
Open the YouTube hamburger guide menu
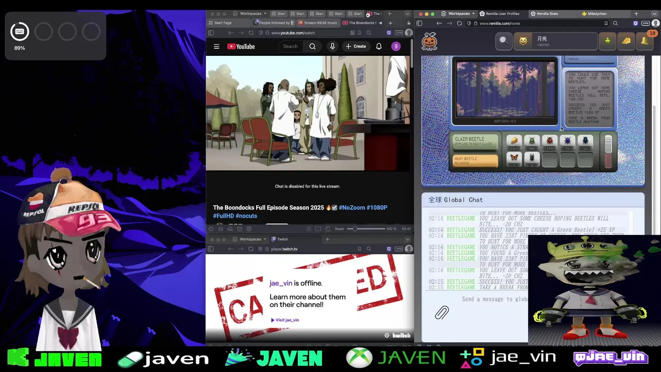pyautogui.click(x=216, y=47)
